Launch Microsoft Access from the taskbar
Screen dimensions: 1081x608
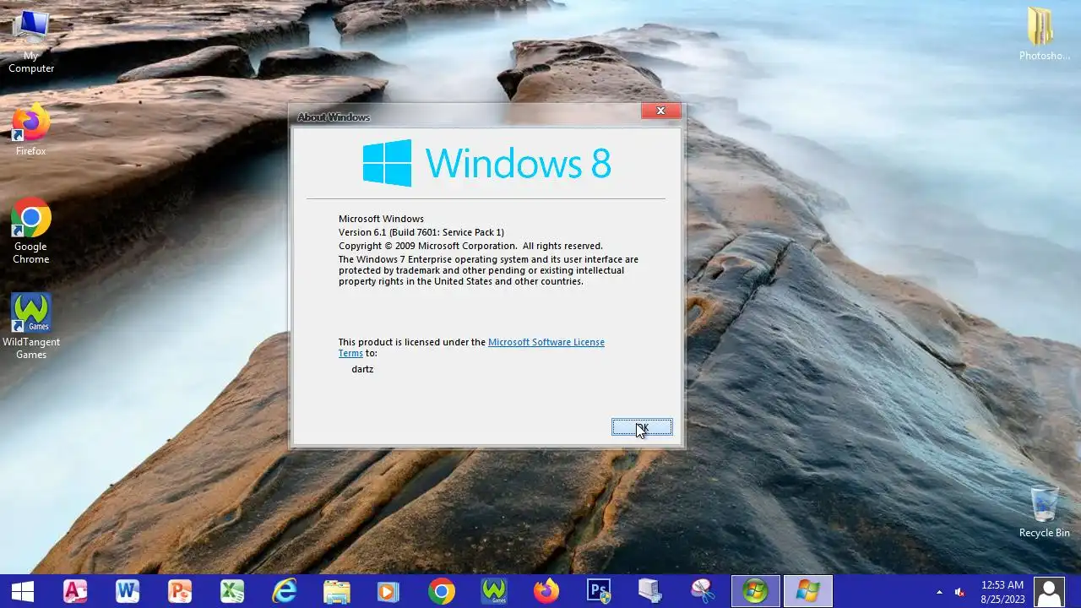pos(75,591)
